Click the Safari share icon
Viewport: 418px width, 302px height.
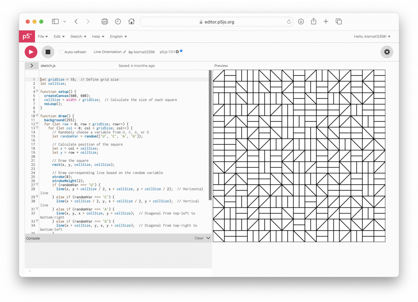coord(313,22)
